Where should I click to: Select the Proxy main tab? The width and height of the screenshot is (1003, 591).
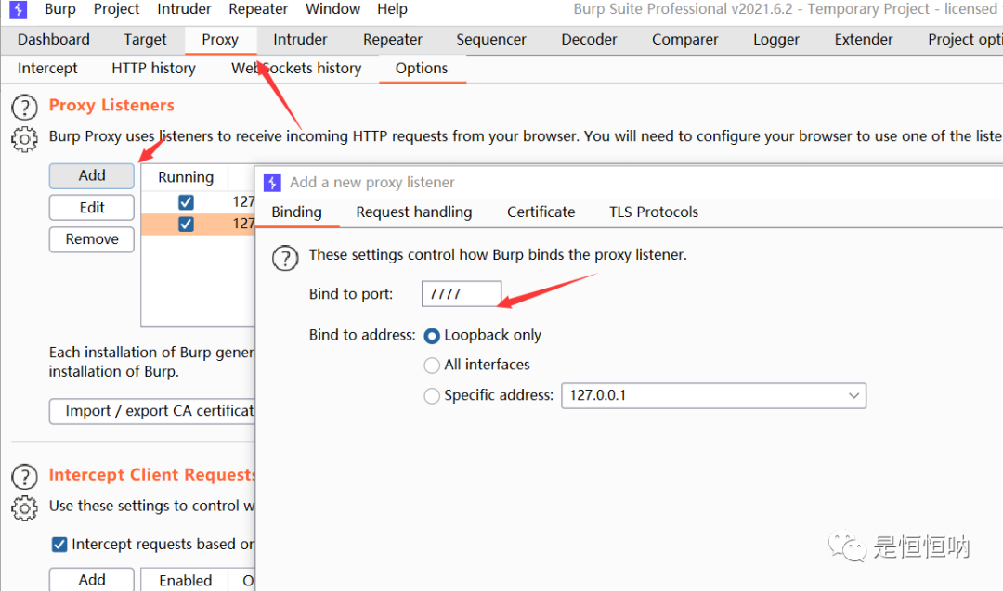tap(220, 40)
